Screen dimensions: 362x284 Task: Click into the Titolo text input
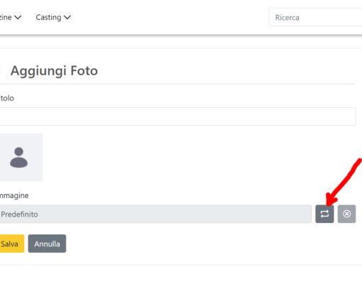coord(178,116)
